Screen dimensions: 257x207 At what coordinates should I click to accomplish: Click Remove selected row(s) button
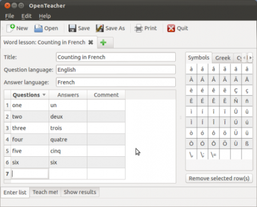219,178
